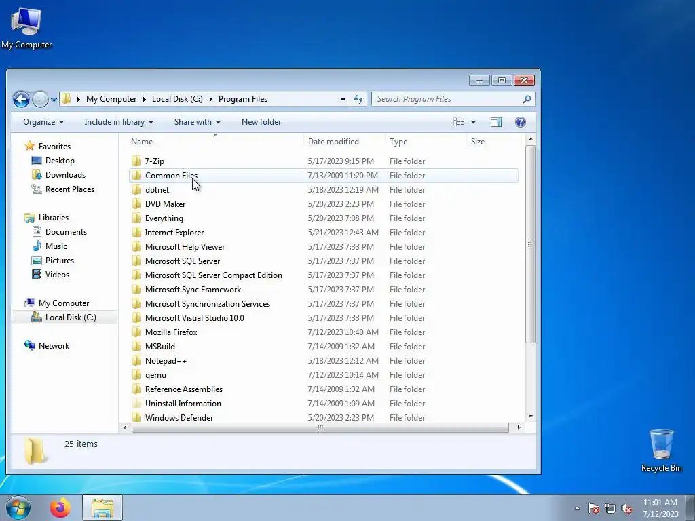Select the dotnet folder icon

[136, 190]
